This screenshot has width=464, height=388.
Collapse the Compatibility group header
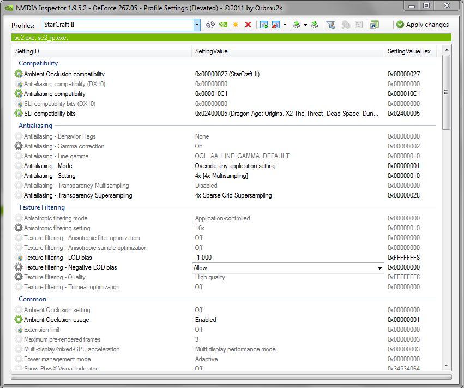pyautogui.click(x=38, y=63)
